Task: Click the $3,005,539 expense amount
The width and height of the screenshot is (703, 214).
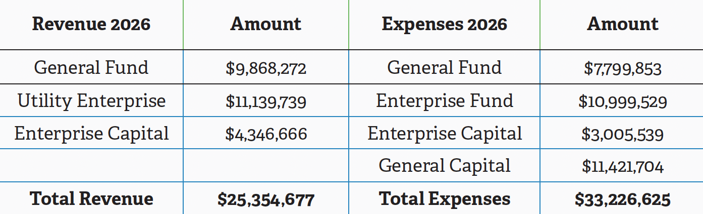Action: click(x=622, y=135)
